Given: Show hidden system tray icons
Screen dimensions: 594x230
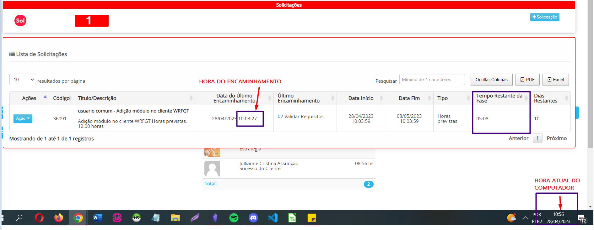Looking at the screenshot, I should point(525,218).
